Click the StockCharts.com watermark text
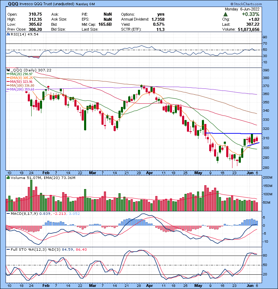 tap(246, 4)
